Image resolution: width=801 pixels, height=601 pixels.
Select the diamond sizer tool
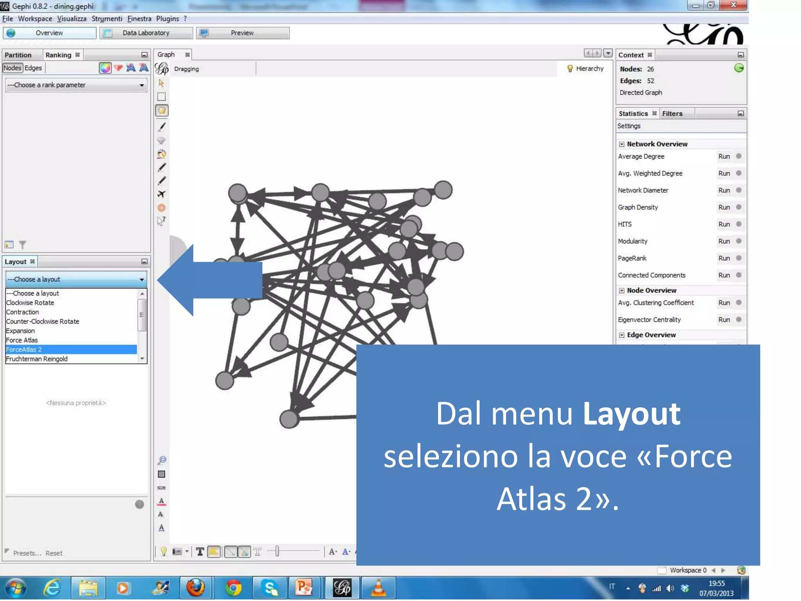coord(161,140)
